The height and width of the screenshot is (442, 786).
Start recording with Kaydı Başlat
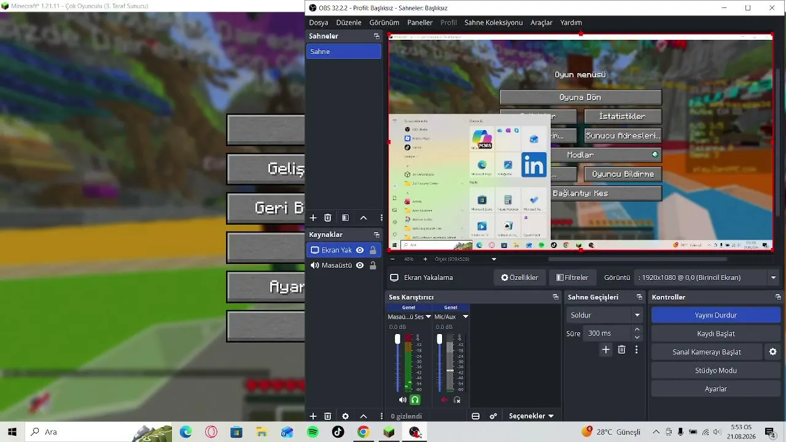pos(716,333)
